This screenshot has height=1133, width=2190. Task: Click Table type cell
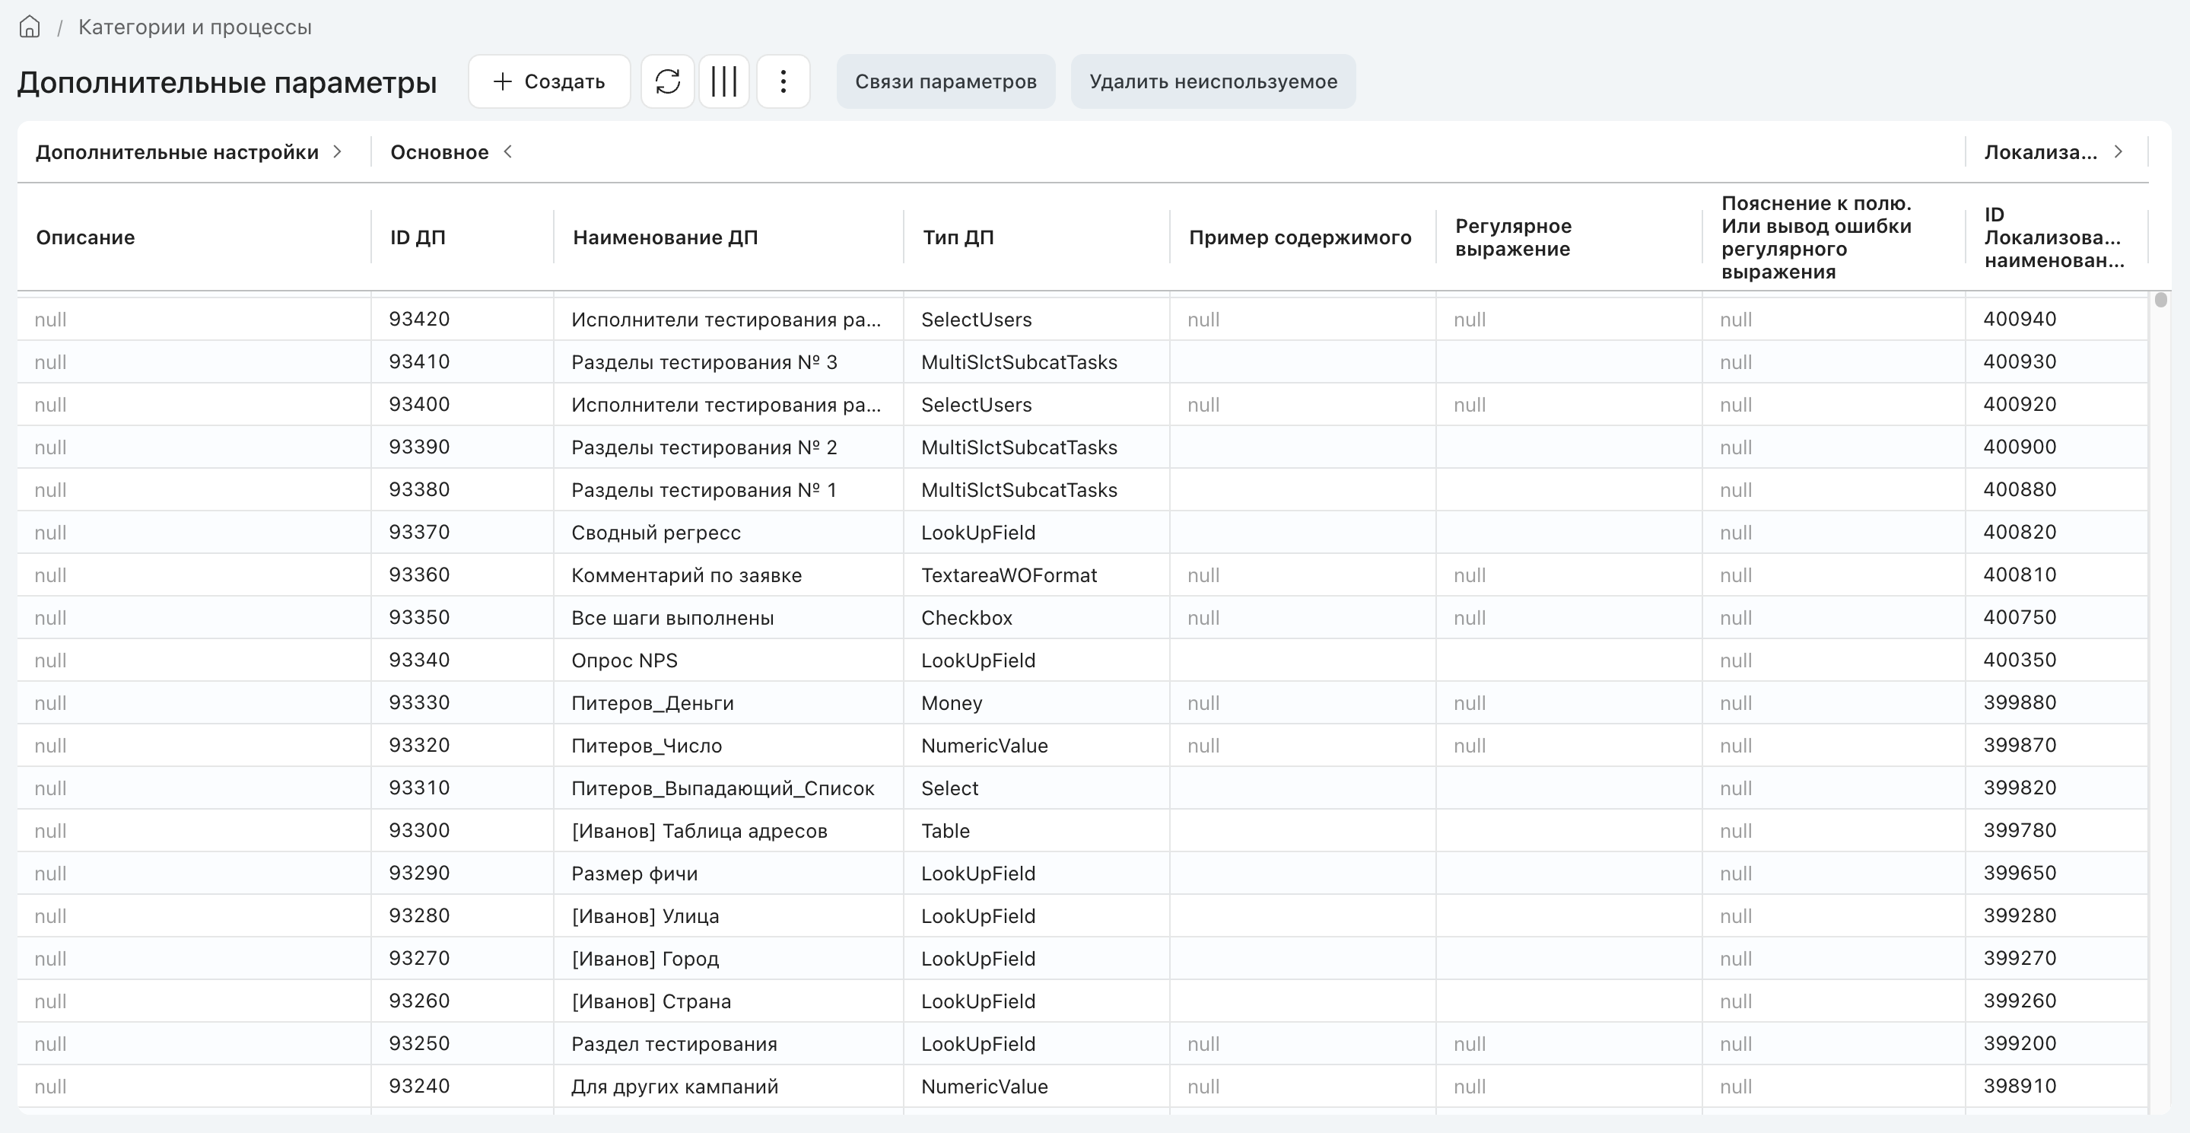coord(1036,830)
